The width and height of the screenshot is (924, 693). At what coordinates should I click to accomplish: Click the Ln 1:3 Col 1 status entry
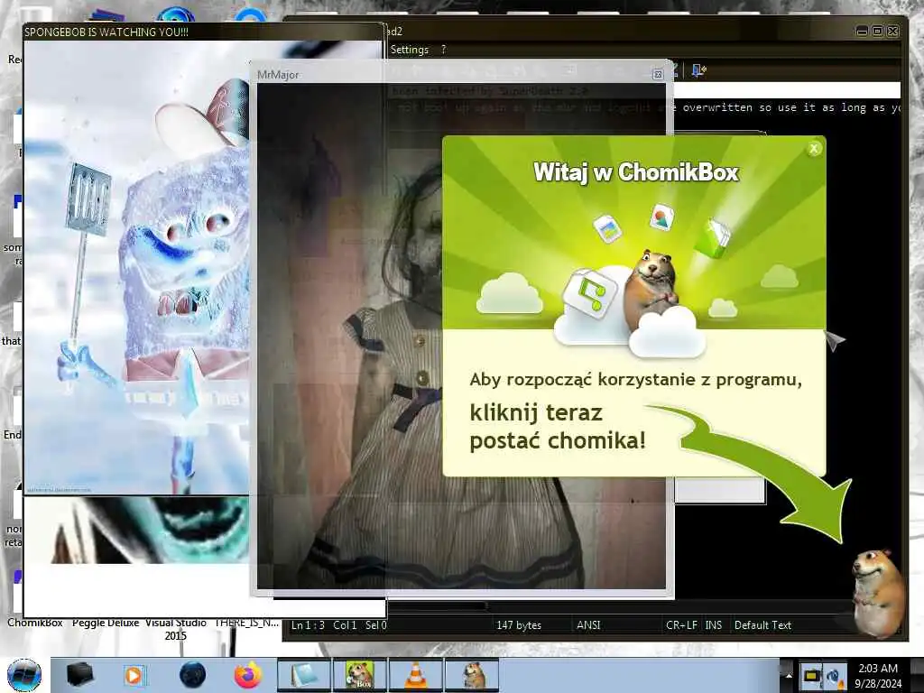339,625
